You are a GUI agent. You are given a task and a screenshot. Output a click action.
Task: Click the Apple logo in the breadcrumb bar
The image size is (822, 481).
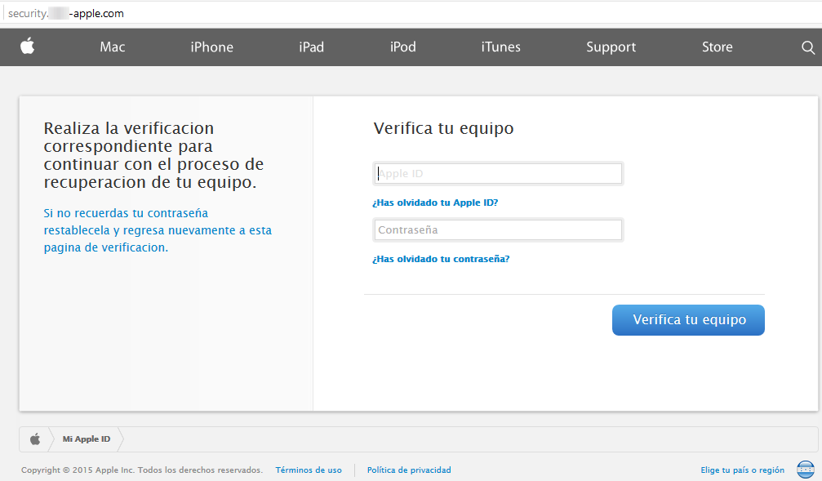[35, 439]
